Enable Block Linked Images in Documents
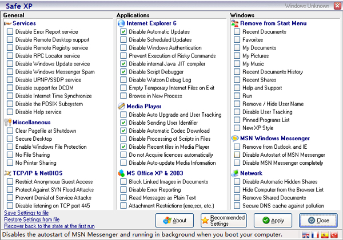The image size is (343, 240). 123,182
